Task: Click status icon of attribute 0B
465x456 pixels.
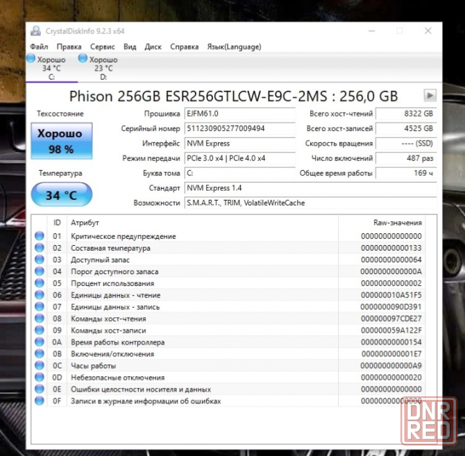Action: click(40, 354)
